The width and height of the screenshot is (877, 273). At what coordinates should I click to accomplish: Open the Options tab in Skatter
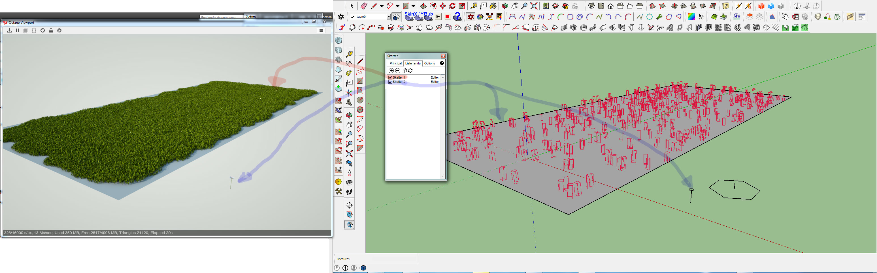(429, 64)
